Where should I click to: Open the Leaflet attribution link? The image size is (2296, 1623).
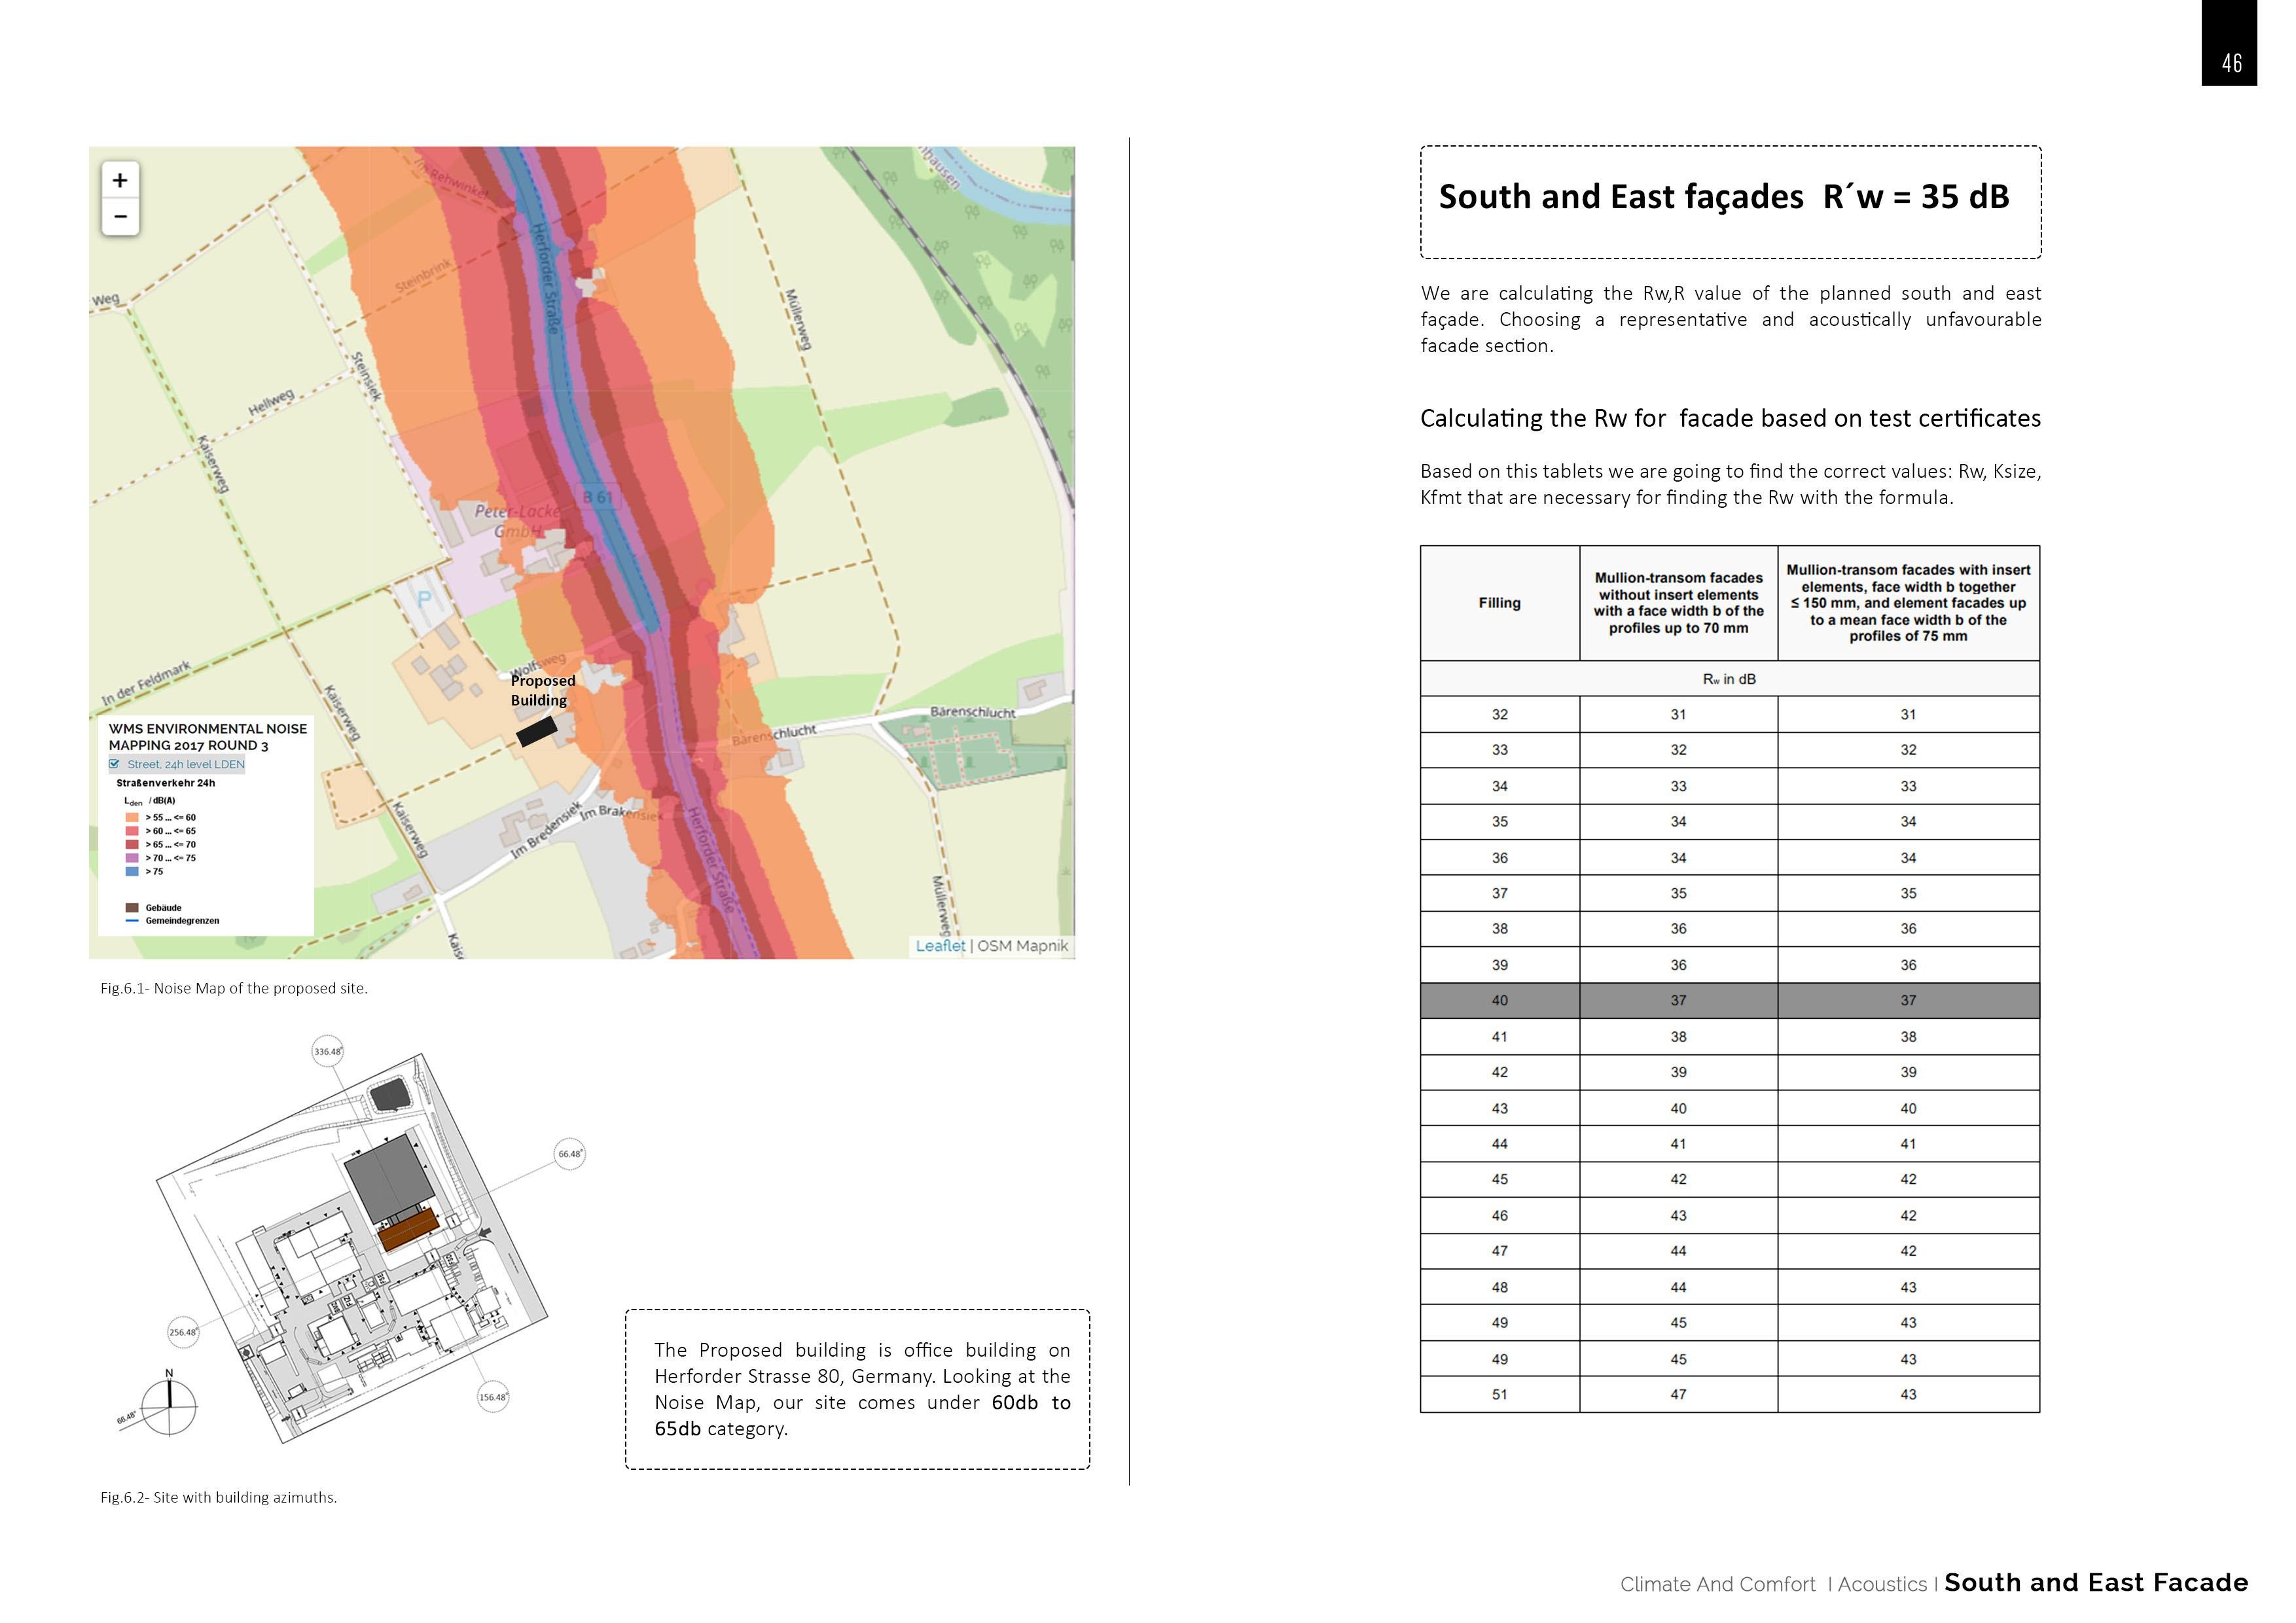[x=940, y=946]
